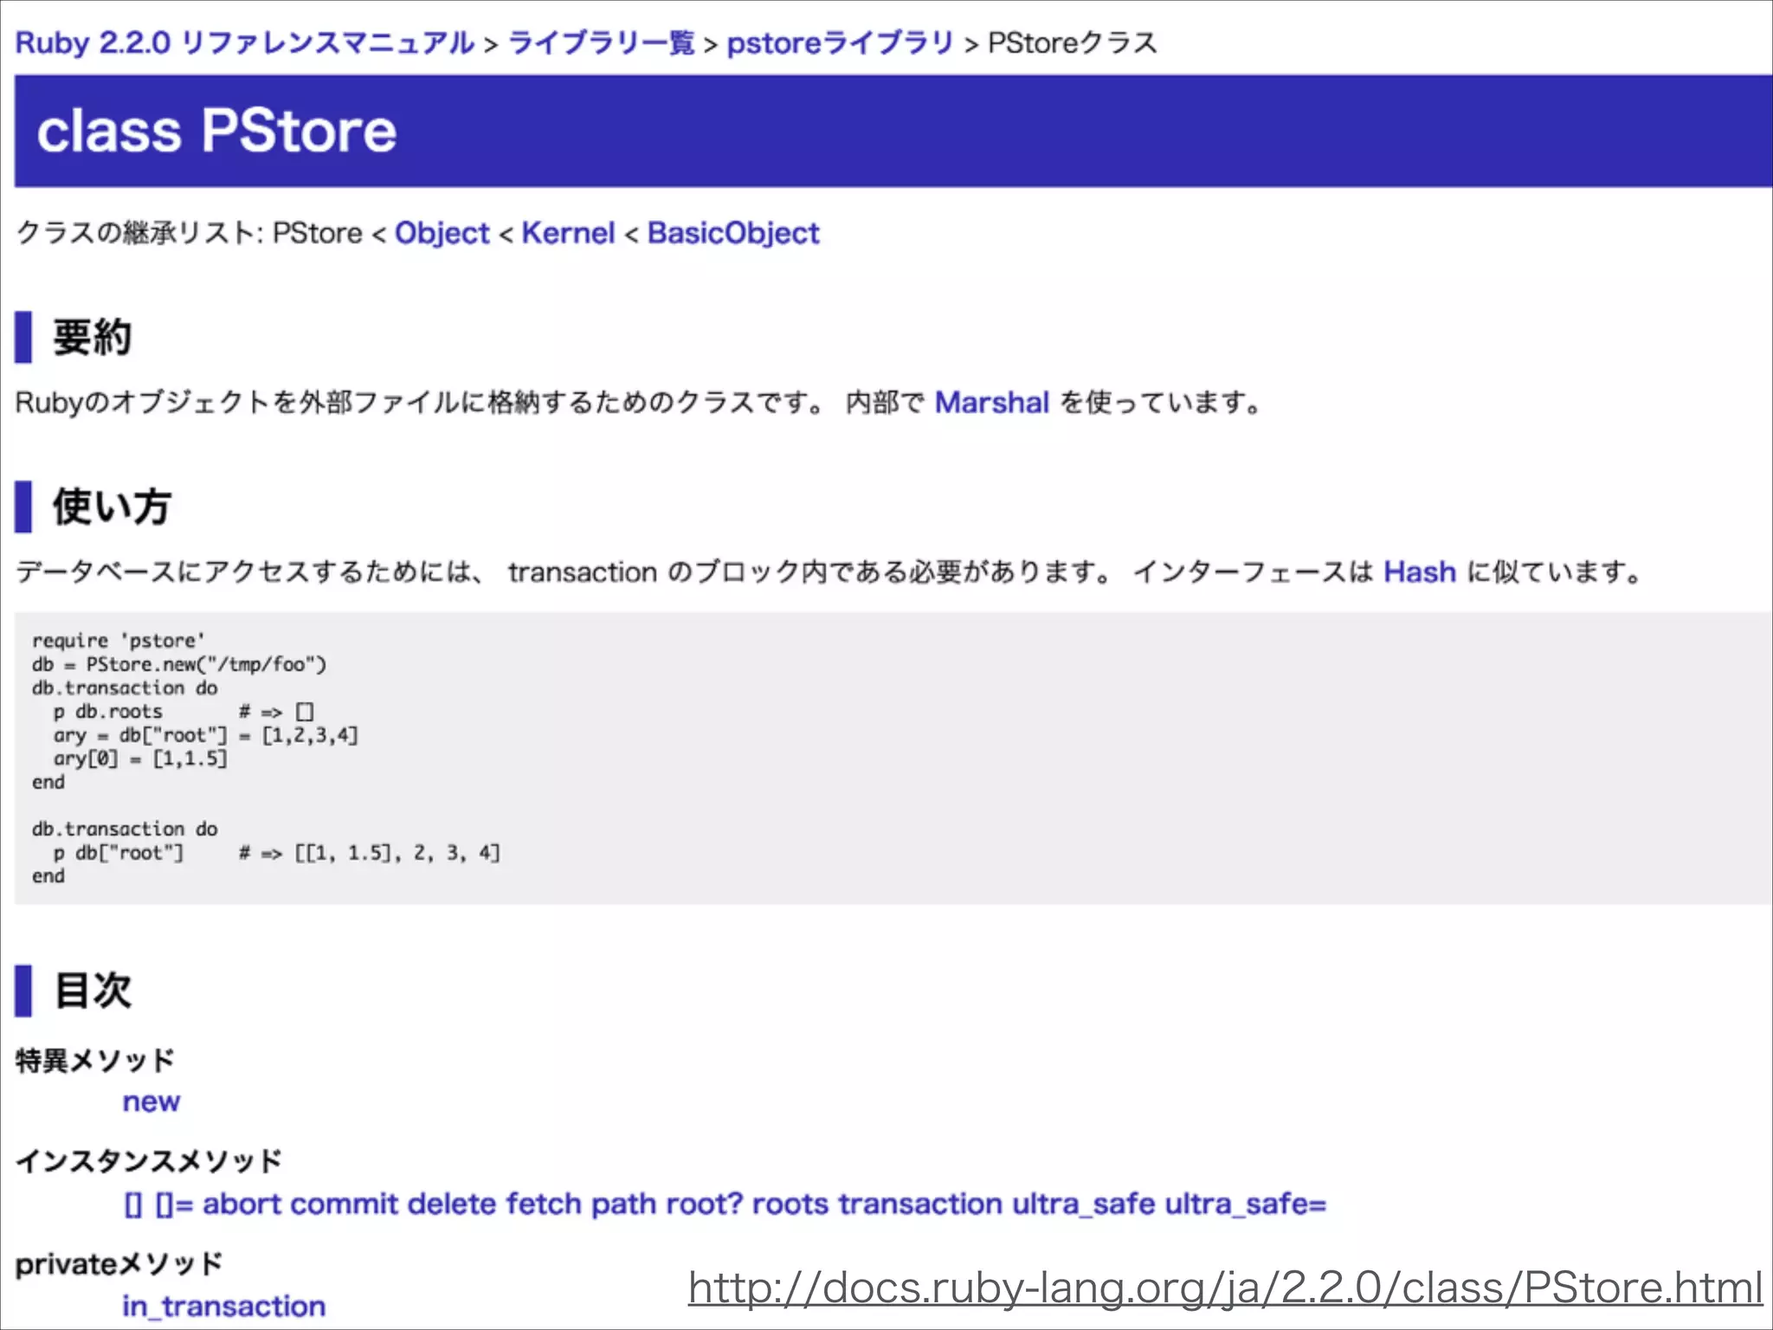
Task: Follow the Kernel link in inheritance list
Action: click(x=568, y=233)
